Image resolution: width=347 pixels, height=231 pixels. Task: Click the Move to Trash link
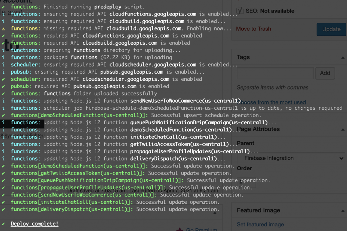pos(253,29)
